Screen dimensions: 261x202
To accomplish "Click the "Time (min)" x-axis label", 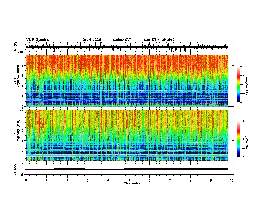I will coord(132,183).
